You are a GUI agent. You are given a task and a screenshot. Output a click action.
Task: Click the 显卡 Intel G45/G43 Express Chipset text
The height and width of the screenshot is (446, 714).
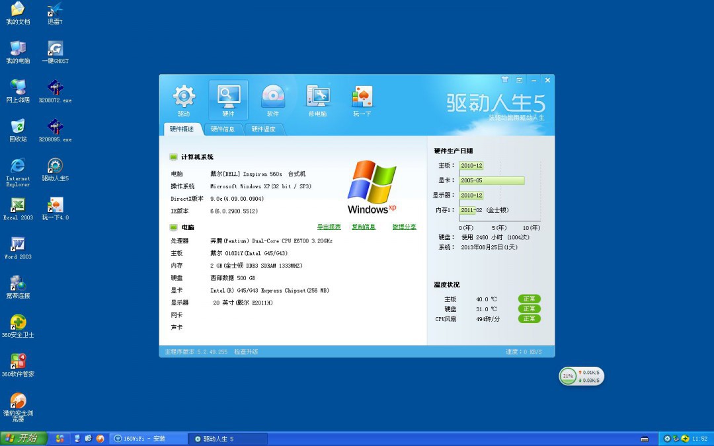tap(270, 290)
